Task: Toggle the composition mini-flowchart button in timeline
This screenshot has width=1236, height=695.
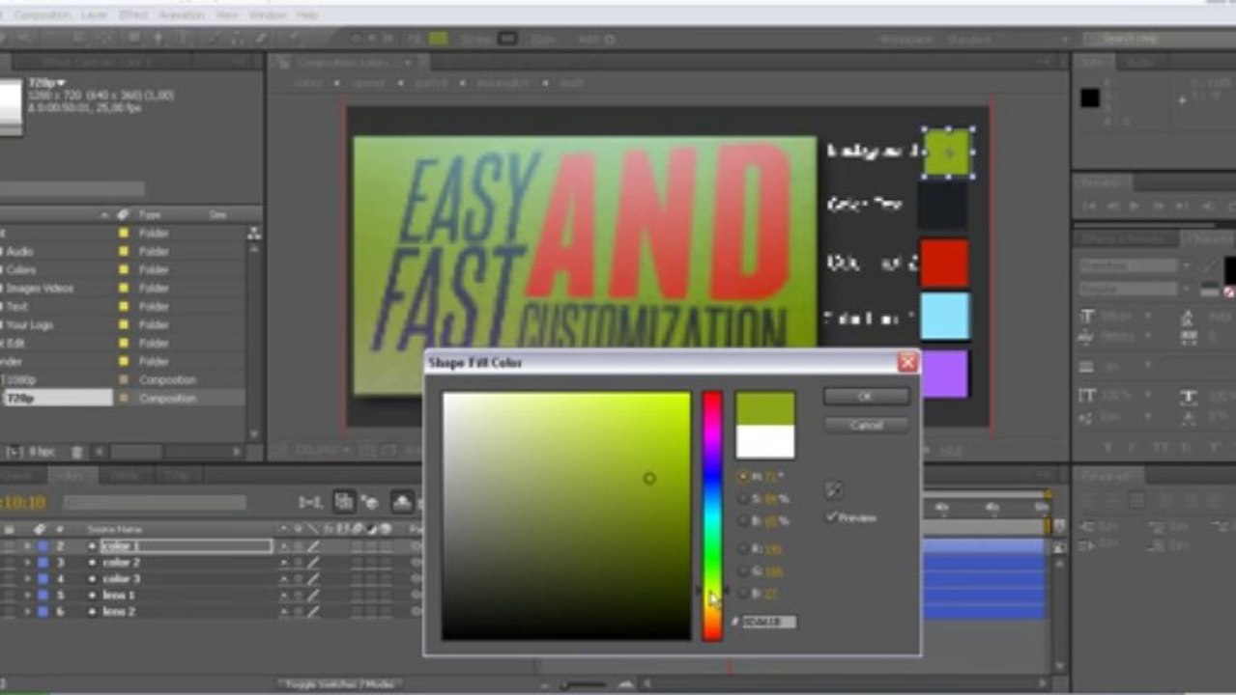Action: click(309, 502)
